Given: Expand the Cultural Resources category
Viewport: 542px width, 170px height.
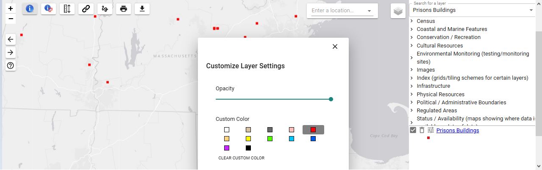Looking at the screenshot, I should tap(411, 46).
